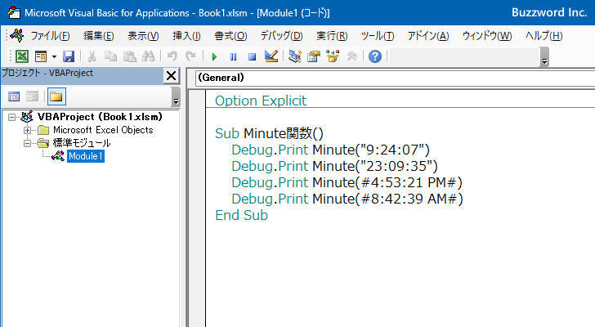Click the Insert UserForm toolbar icon
This screenshot has height=327, width=595.
point(41,56)
